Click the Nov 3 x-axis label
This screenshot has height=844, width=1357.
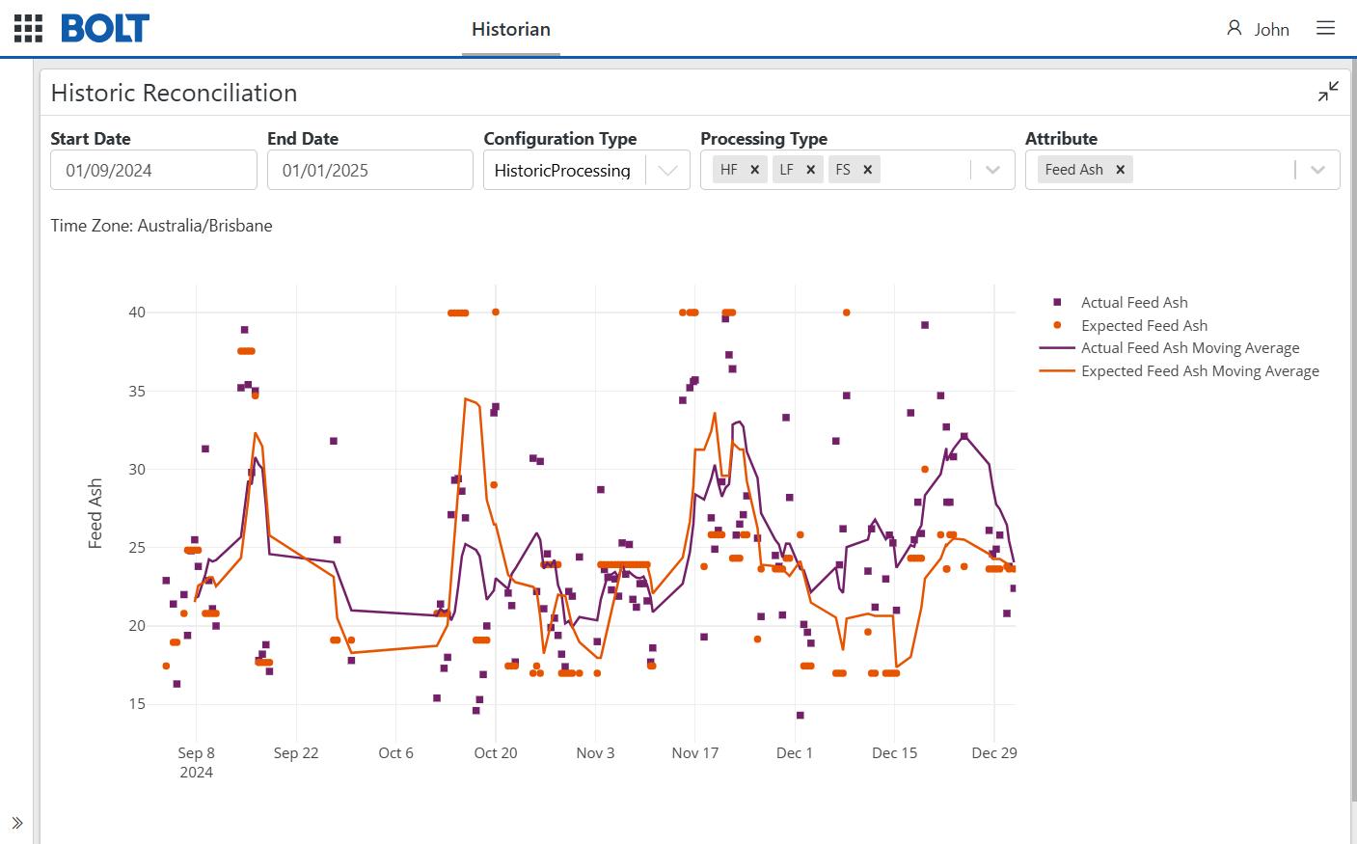point(595,753)
